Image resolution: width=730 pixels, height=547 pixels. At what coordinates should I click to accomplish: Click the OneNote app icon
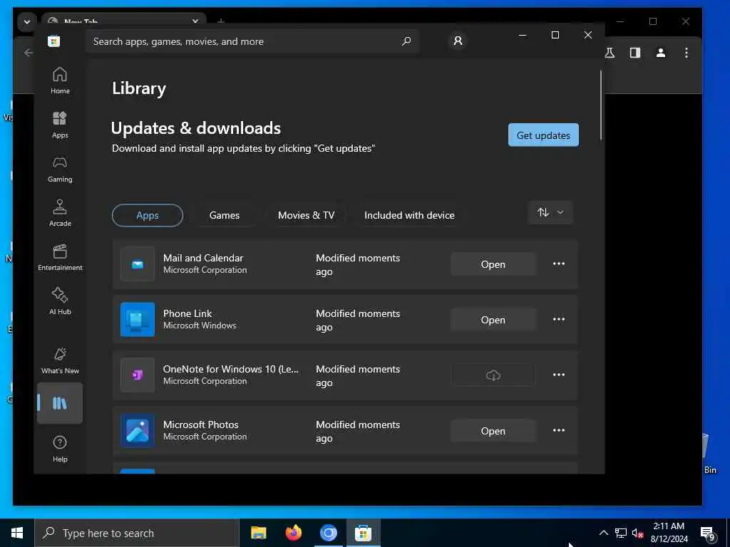138,375
